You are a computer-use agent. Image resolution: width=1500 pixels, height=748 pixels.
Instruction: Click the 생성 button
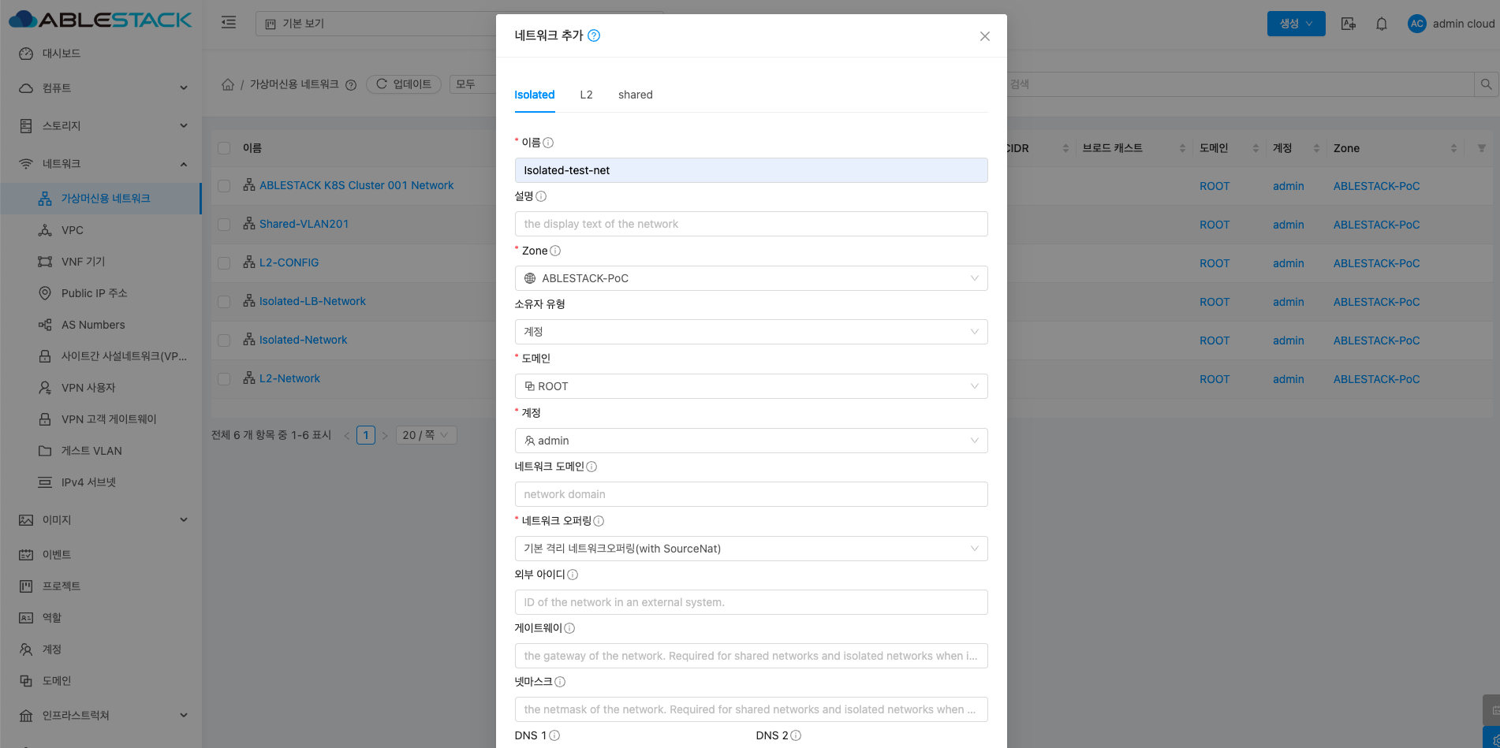coord(1295,24)
